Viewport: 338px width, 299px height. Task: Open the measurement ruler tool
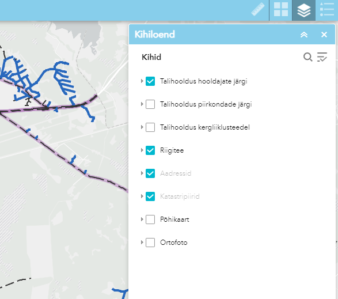(x=258, y=9)
